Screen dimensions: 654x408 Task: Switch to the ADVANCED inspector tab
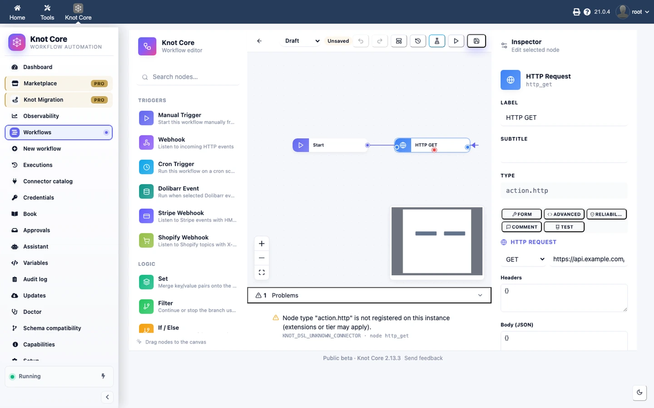(564, 214)
